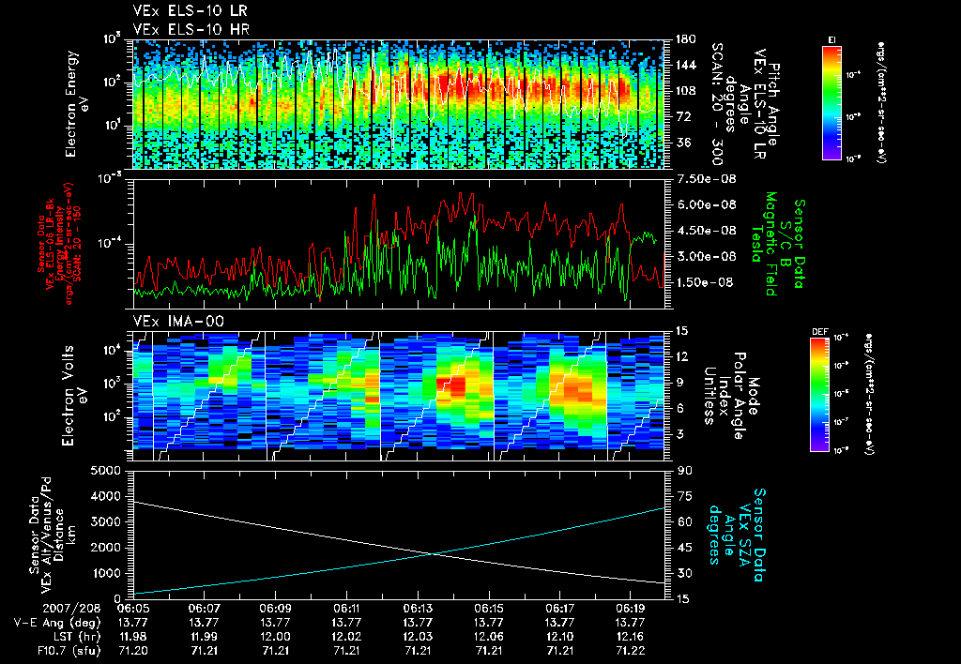Click the 'Electron Volts eV' axis label
Screen dimensions: 961x664
coord(73,396)
